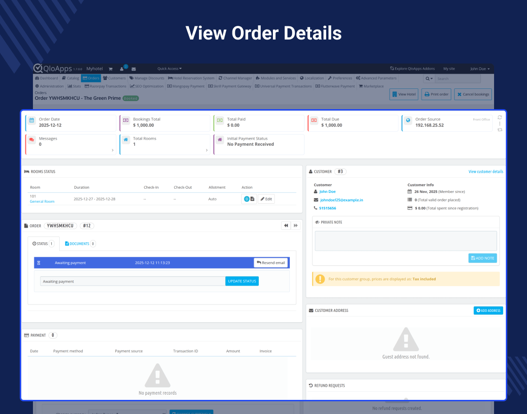Expand the John Doe account menu

(x=479, y=69)
